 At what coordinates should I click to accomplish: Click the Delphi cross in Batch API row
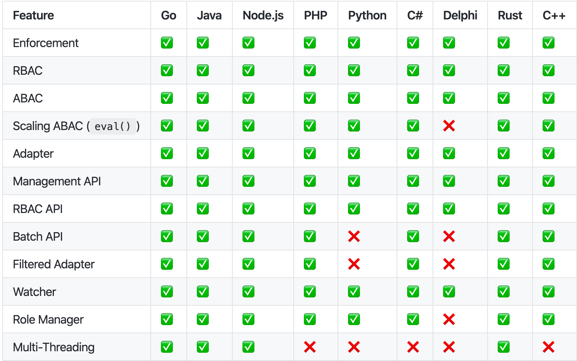click(449, 237)
